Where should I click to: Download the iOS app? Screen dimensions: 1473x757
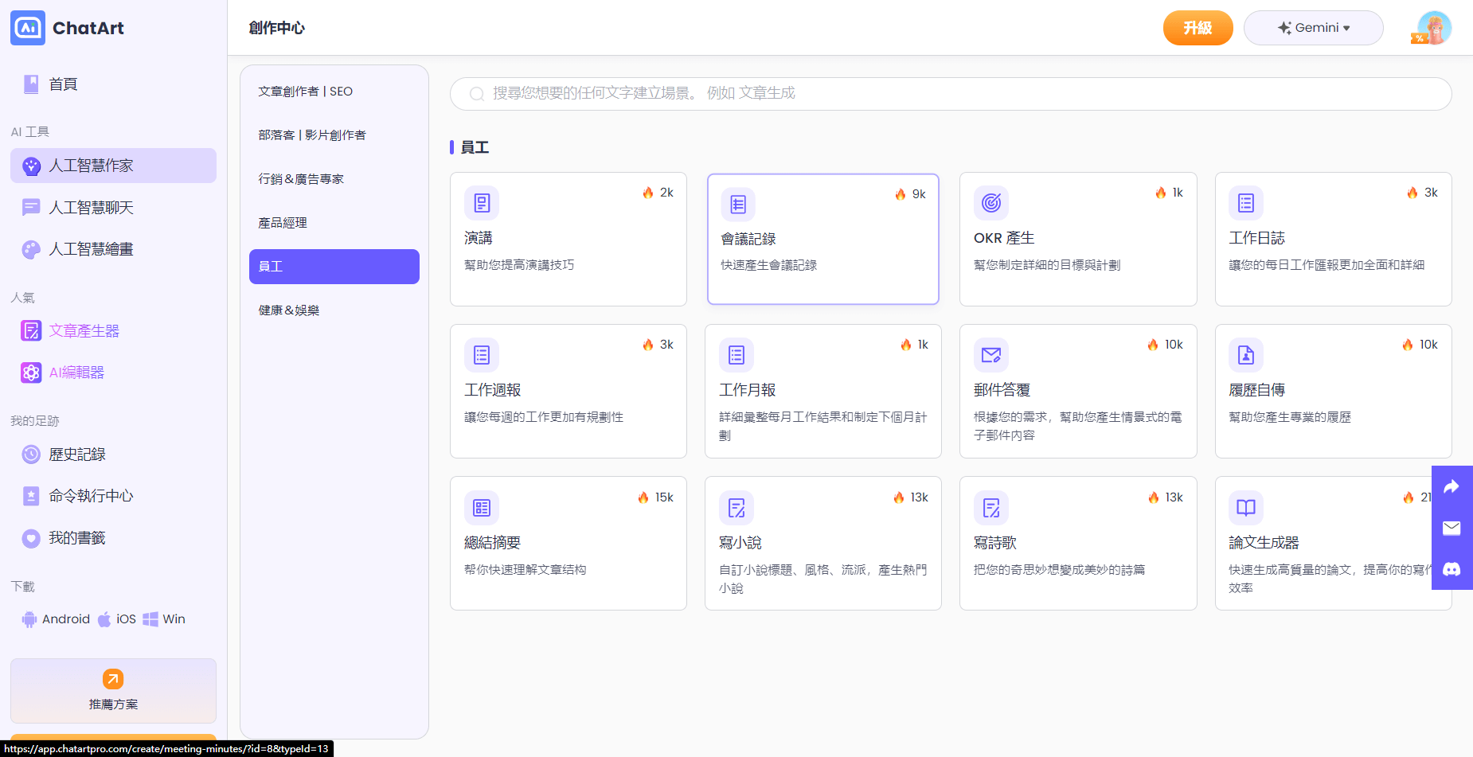[117, 619]
